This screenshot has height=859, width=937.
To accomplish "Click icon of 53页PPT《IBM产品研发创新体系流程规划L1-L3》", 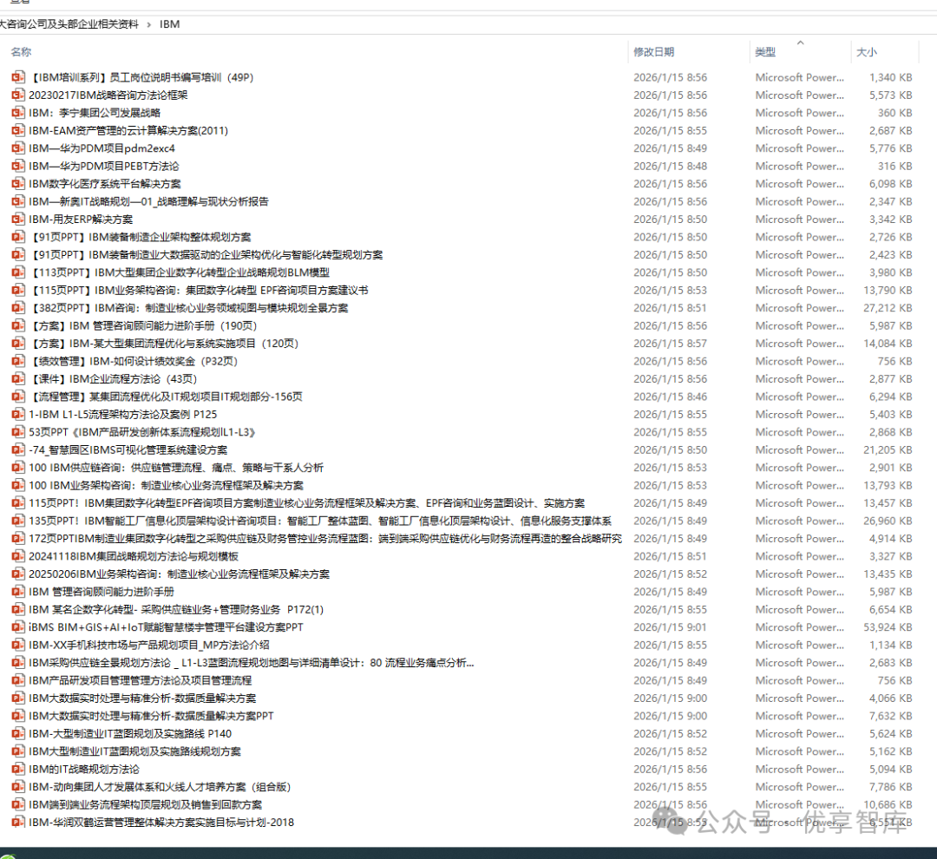I will [18, 431].
